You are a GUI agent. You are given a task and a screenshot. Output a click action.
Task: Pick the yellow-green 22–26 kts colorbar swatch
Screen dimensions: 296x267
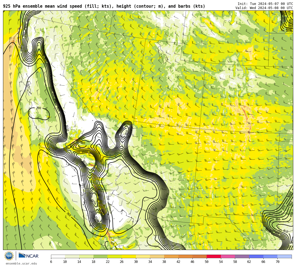point(115,256)
